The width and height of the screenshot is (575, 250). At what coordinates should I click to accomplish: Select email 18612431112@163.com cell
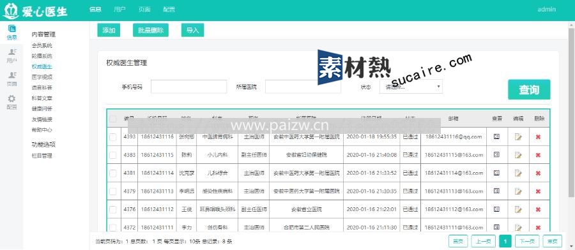[454, 209]
